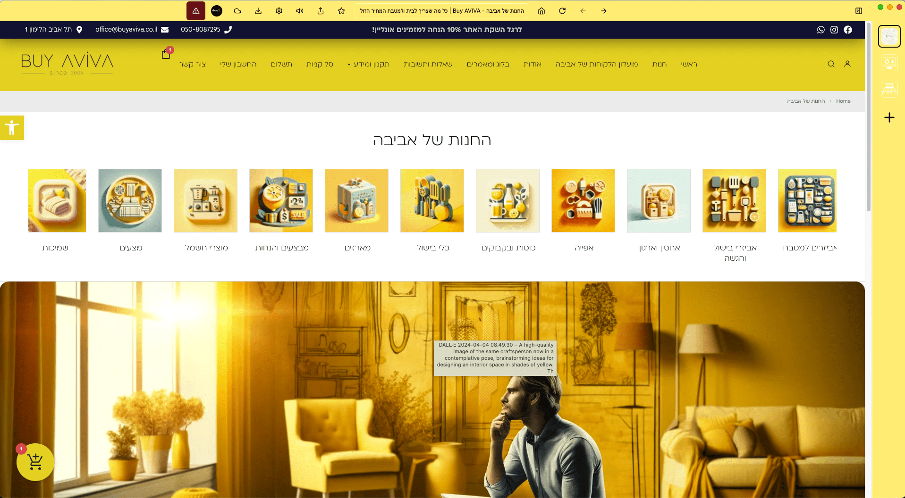The width and height of the screenshot is (905, 498).
Task: Mute the tab using the speaker icon
Action: tap(300, 11)
